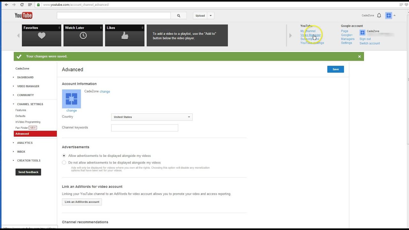Open the notifications bell

[379, 15]
